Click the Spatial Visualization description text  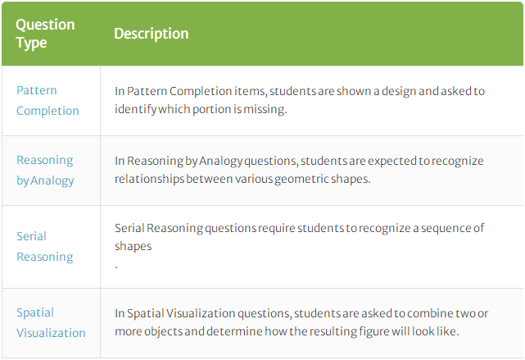[x=301, y=322]
